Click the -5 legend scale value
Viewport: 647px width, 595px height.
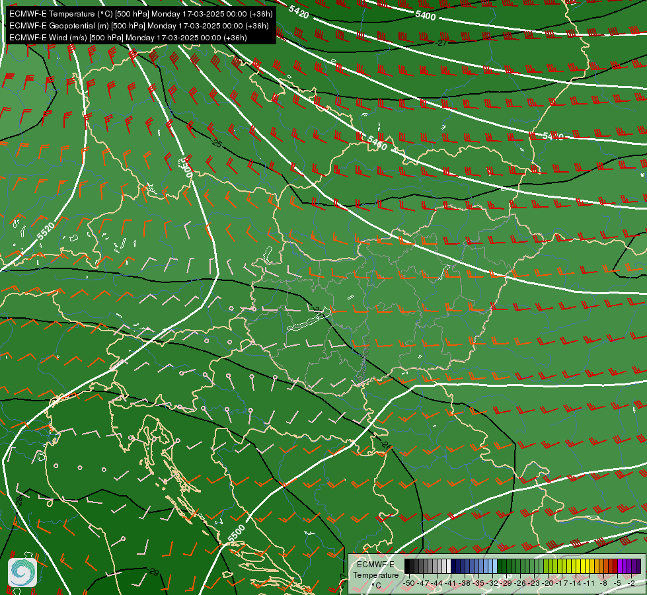point(617,583)
